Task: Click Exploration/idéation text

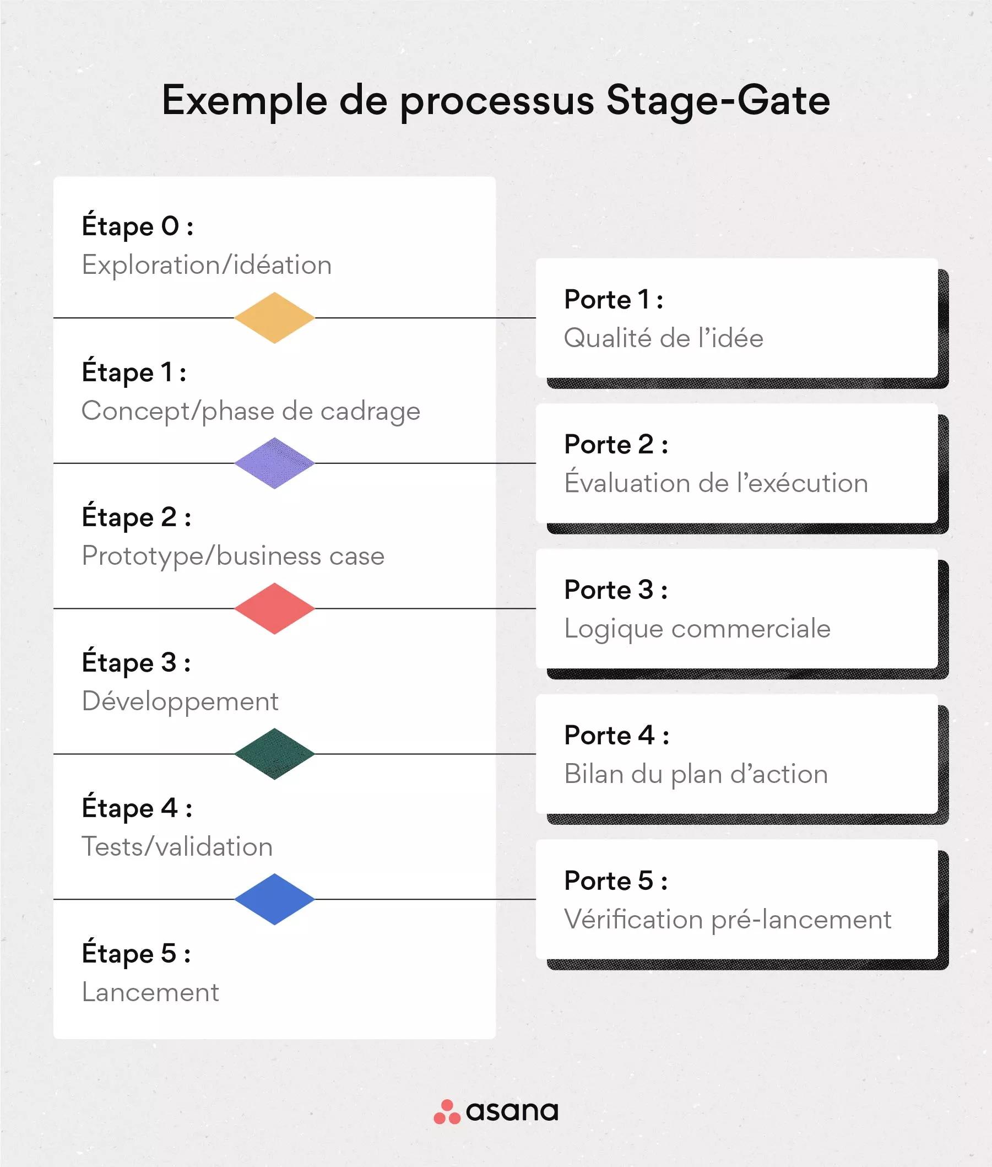Action: tap(207, 265)
